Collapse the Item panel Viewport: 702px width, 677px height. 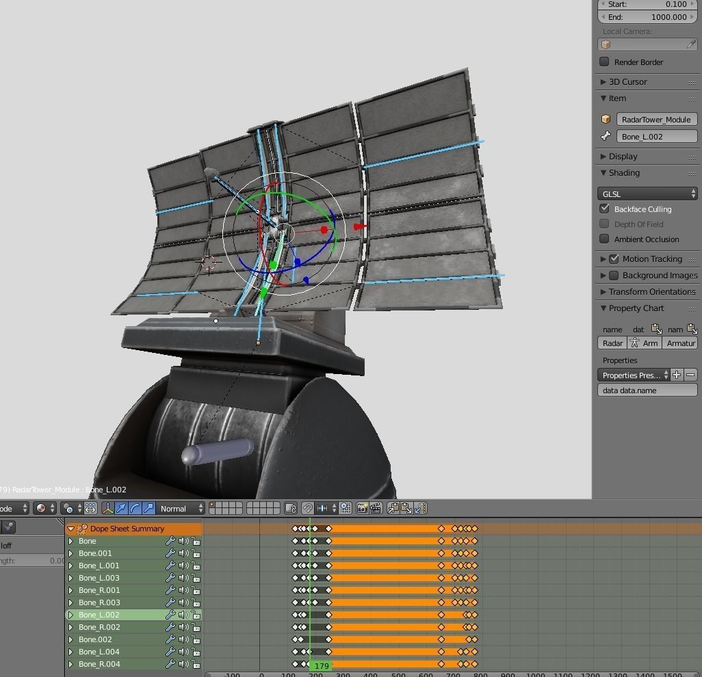[603, 98]
